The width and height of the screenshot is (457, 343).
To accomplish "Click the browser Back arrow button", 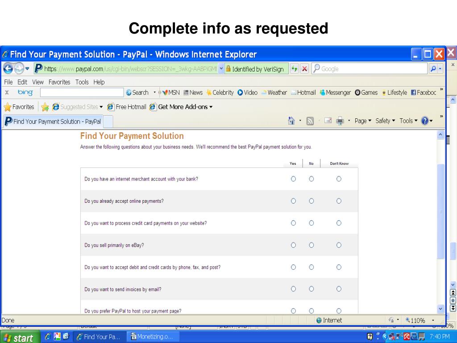I will coord(8,69).
